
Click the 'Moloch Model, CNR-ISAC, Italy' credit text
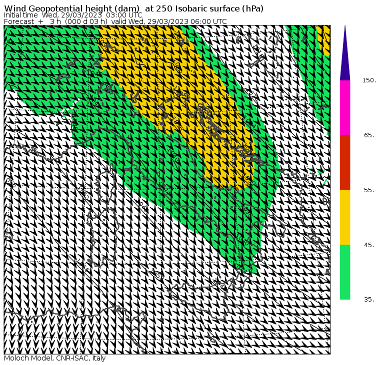coord(55,358)
